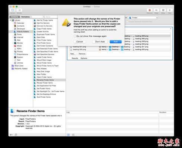Image resolution: width=182 pixels, height=148 pixels.
Task: Toggle the description pane icon at bottom-left
Action: click(16, 135)
